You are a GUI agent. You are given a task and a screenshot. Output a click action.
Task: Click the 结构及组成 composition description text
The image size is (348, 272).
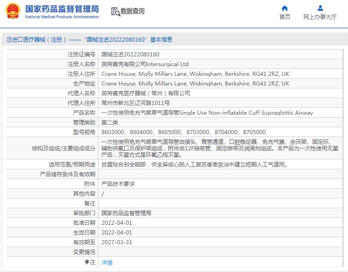(220, 148)
